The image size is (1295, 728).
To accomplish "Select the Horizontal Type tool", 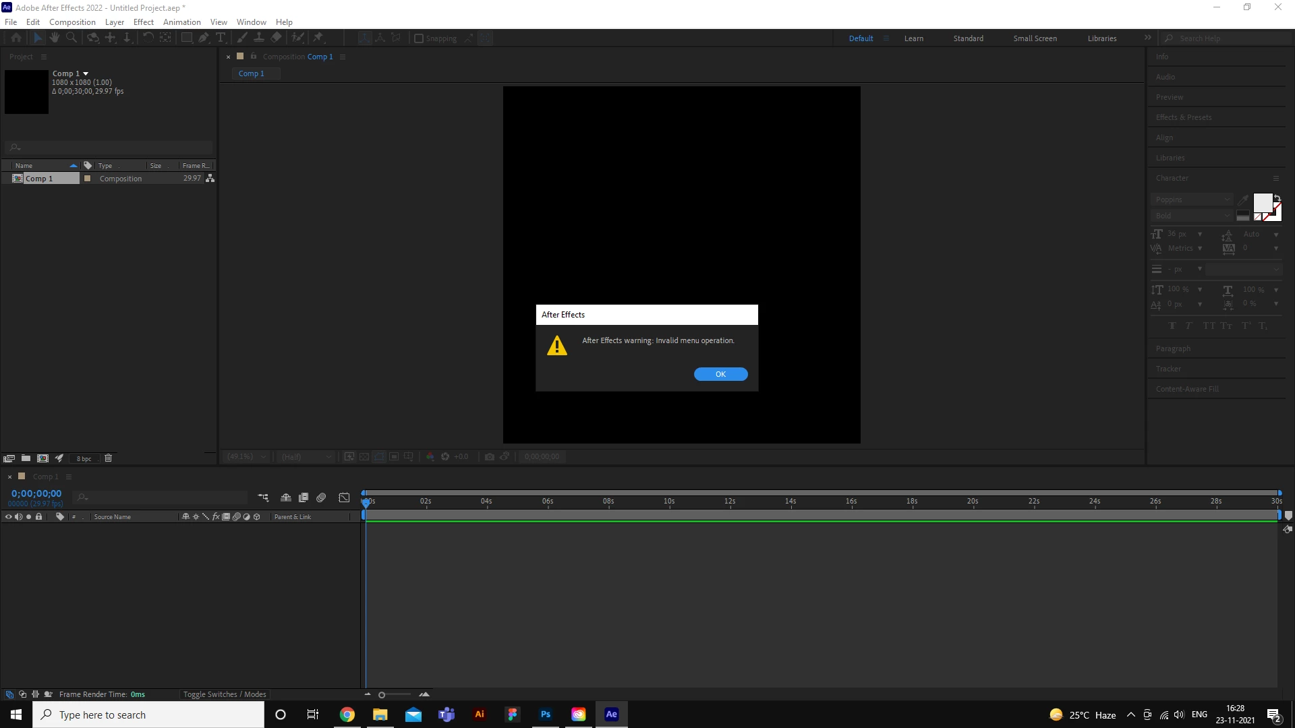I will coord(221,38).
